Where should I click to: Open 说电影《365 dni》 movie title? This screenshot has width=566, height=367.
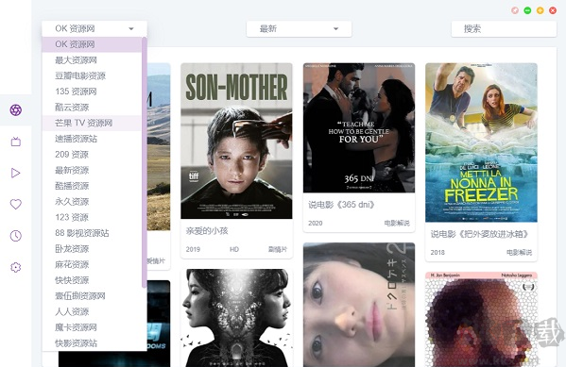(341, 205)
